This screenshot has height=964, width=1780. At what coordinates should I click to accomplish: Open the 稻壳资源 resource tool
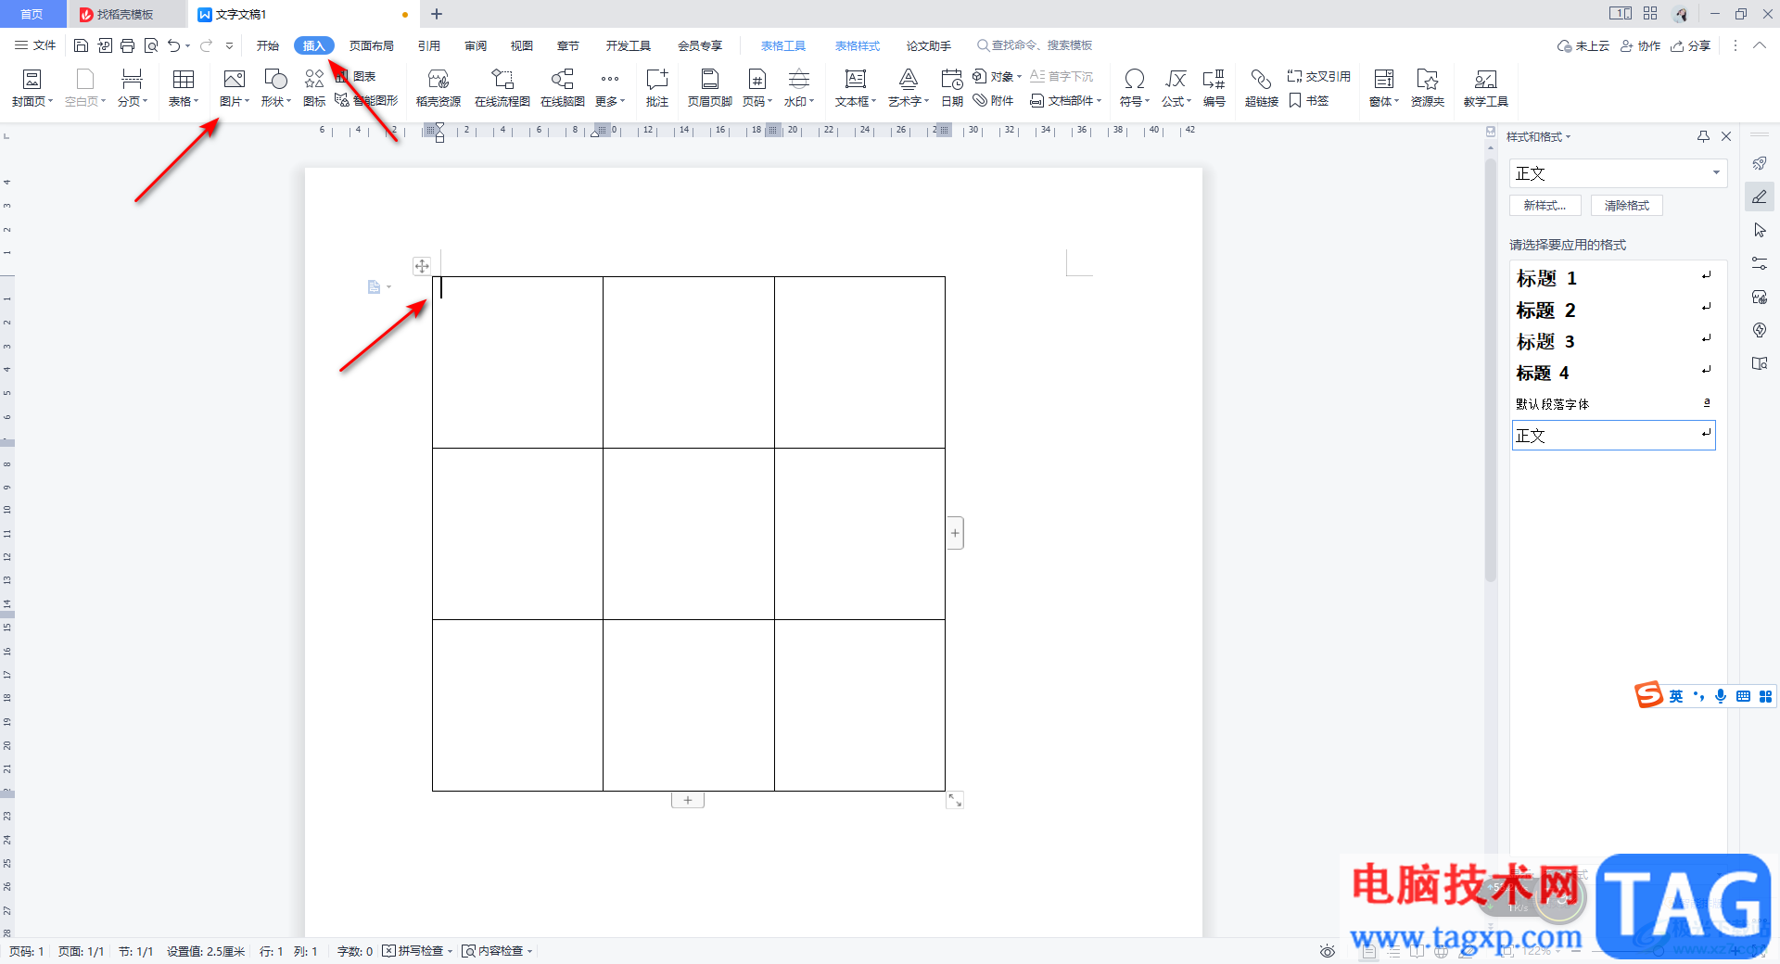click(x=439, y=88)
